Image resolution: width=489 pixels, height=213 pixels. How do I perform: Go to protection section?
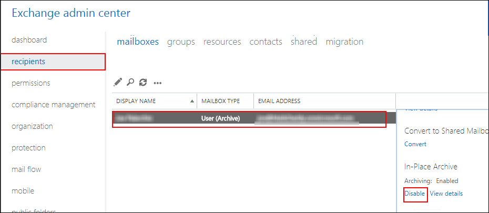point(28,148)
